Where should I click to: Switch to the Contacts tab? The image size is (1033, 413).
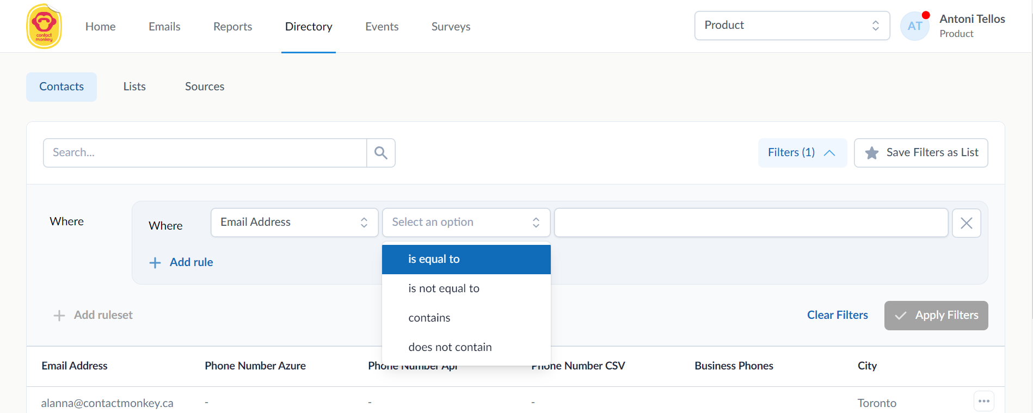coord(62,87)
